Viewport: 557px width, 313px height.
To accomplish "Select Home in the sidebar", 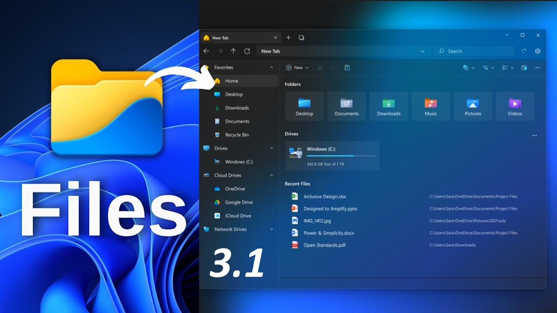I will click(x=240, y=81).
